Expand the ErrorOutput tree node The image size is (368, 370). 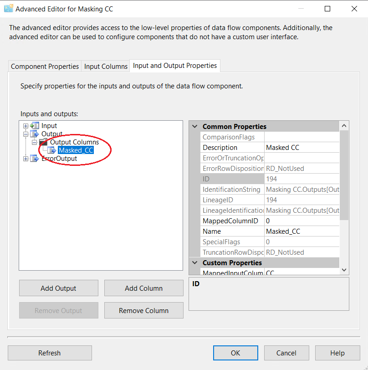(x=26, y=159)
